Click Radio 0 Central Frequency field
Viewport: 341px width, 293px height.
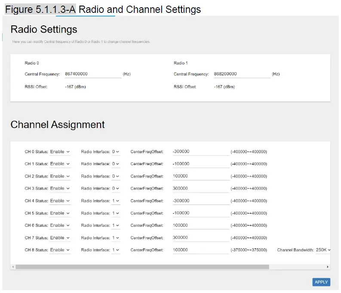pyautogui.click(x=93, y=74)
